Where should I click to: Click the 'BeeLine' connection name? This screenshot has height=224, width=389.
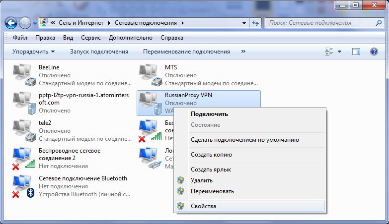[49, 67]
